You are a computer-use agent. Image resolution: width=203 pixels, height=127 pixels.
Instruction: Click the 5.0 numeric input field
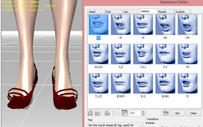(135, 113)
